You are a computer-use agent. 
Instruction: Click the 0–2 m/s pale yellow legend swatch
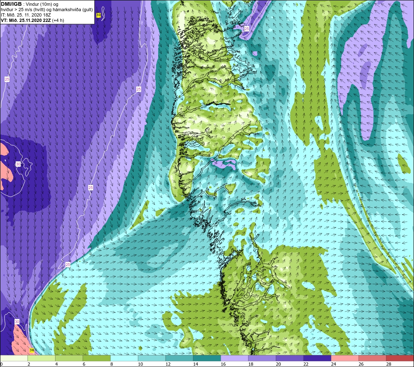coord(14,358)
